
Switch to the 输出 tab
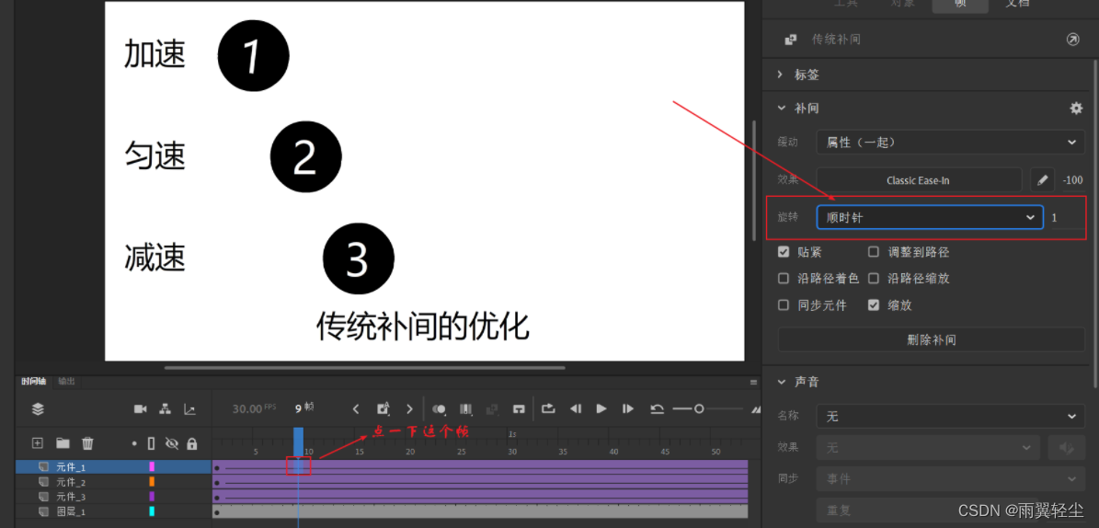click(66, 382)
